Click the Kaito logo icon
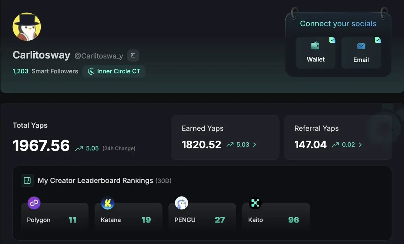The width and height of the screenshot is (404, 244). pos(255,203)
